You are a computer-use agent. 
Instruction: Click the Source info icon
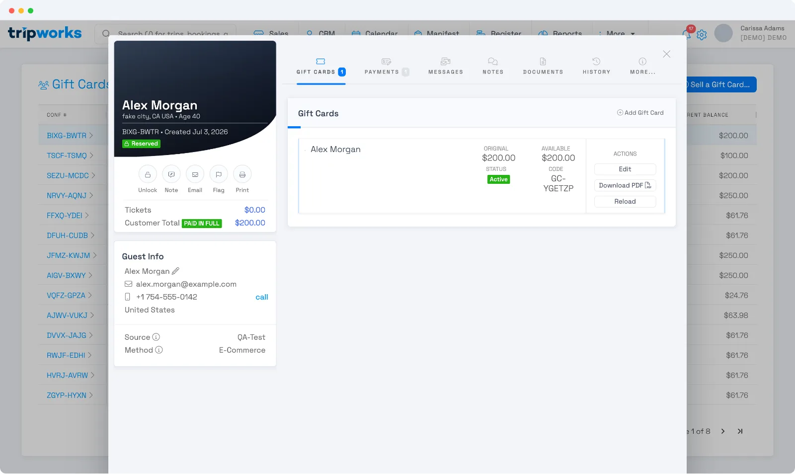(x=156, y=337)
